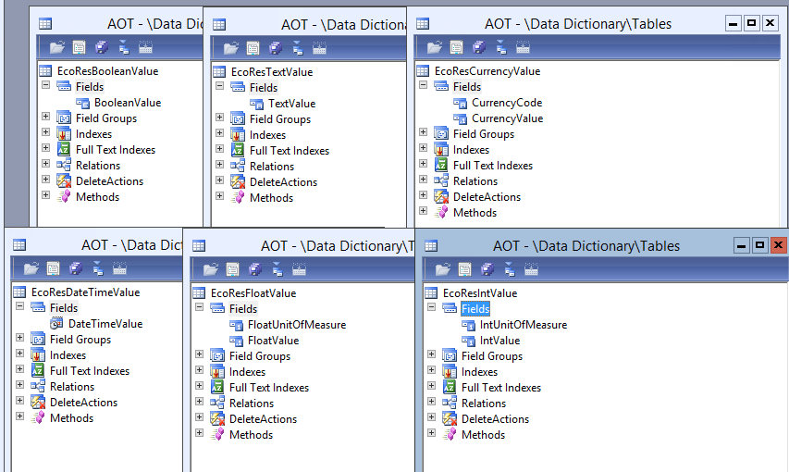The width and height of the screenshot is (789, 472).
Task: Click the Indexes icon under EcoResFloatValue
Action: point(217,372)
